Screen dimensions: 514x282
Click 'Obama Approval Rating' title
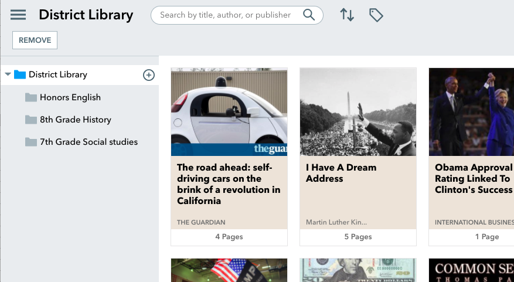[x=474, y=178]
